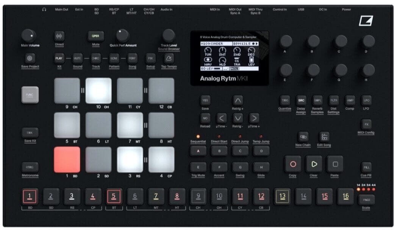Viewport: 397px width, 230px height.
Task: Hit pad 2 SD snare drum
Action: [98, 160]
